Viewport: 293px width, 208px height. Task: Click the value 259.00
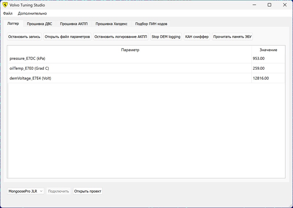click(259, 68)
